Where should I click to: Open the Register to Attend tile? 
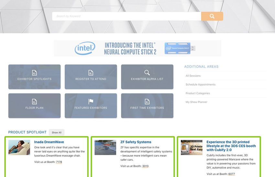91,77
